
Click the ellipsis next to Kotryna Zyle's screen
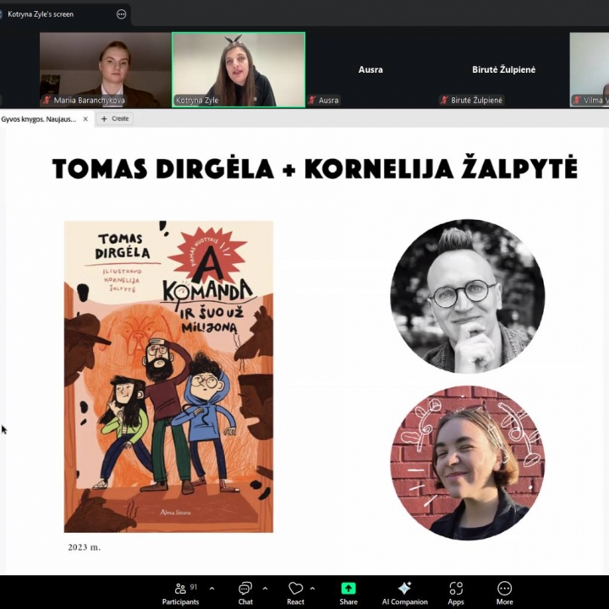(x=121, y=14)
